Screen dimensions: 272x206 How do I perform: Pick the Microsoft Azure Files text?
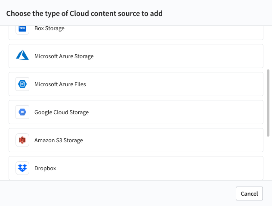coord(60,84)
